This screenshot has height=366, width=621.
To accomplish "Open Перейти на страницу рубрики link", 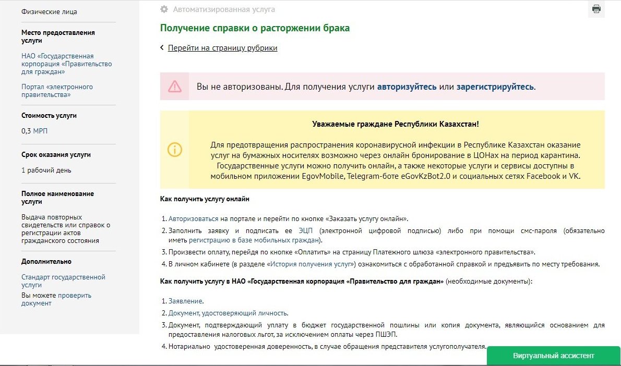I will (x=222, y=48).
